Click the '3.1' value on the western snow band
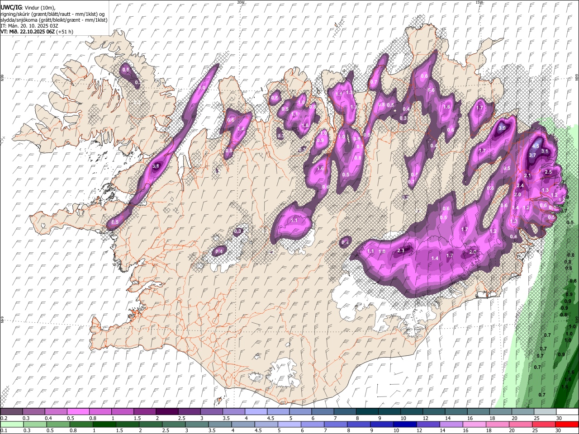 tap(156, 166)
